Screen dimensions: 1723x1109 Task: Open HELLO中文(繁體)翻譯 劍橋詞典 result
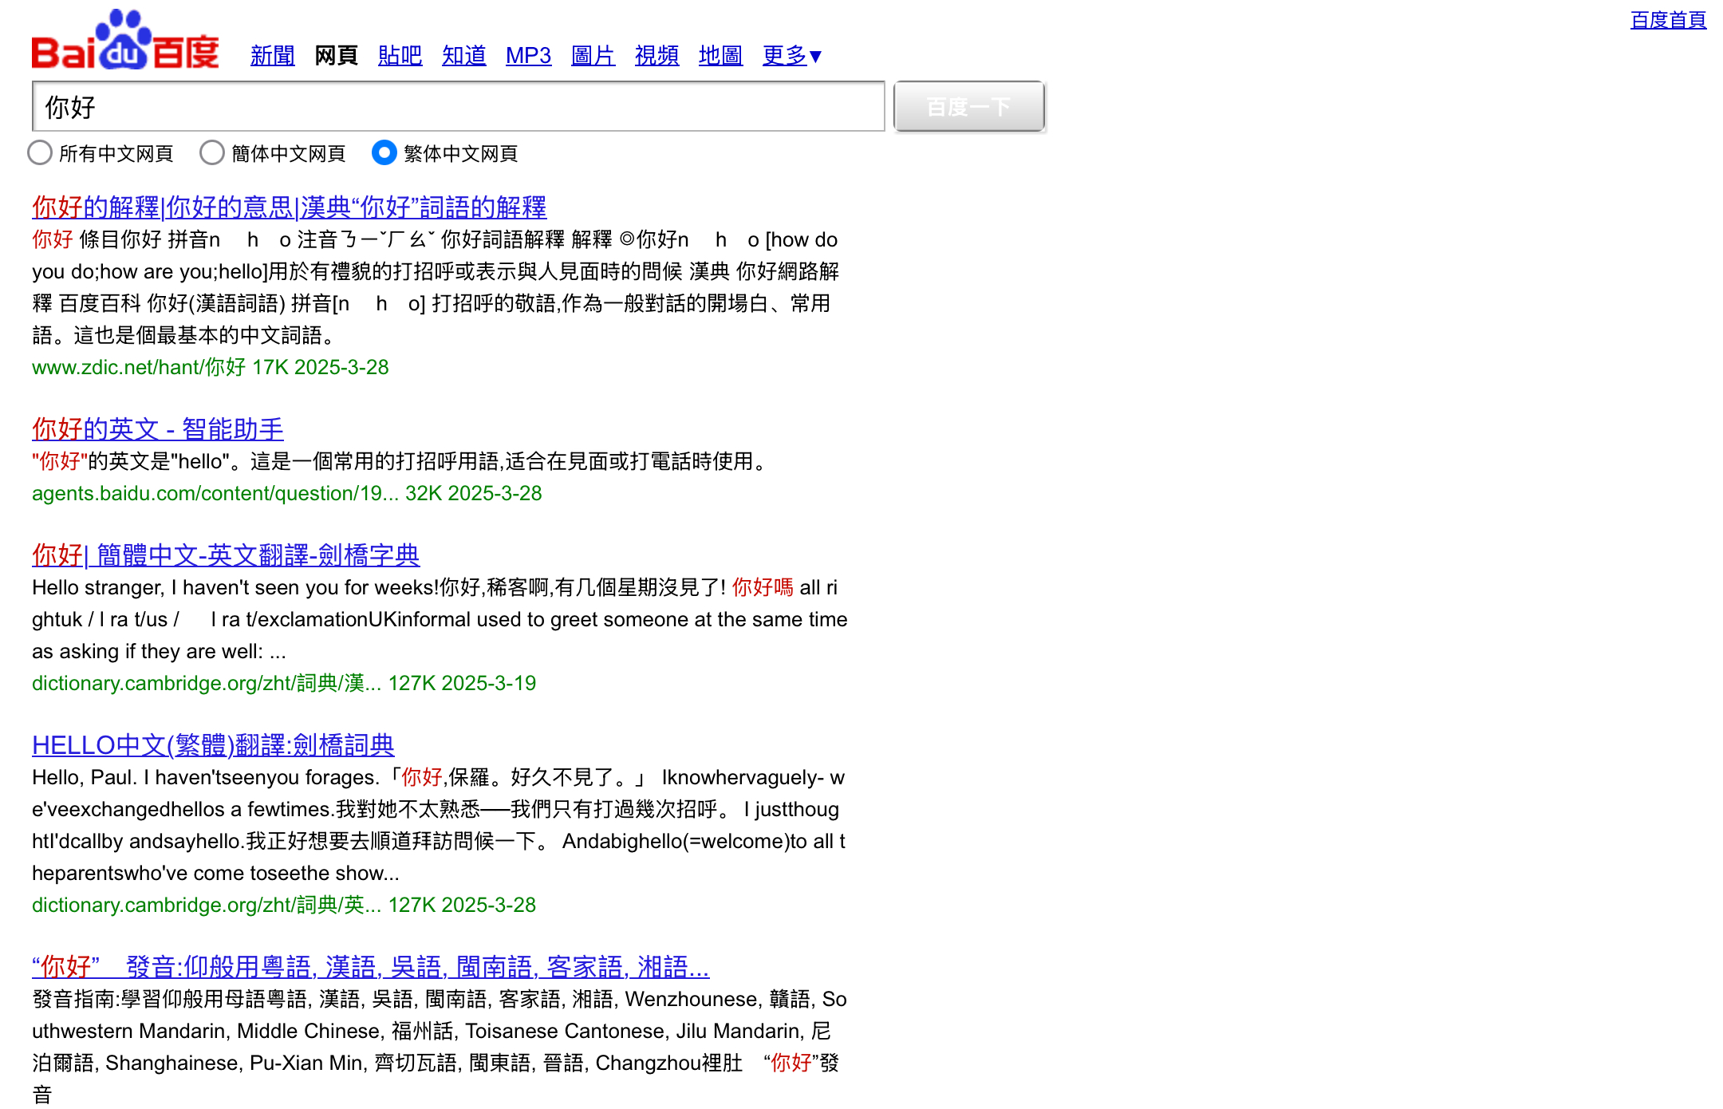coord(213,745)
